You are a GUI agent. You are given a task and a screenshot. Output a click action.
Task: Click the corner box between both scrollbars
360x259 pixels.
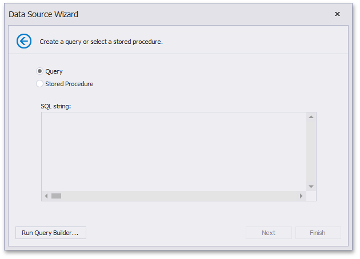[311, 196]
